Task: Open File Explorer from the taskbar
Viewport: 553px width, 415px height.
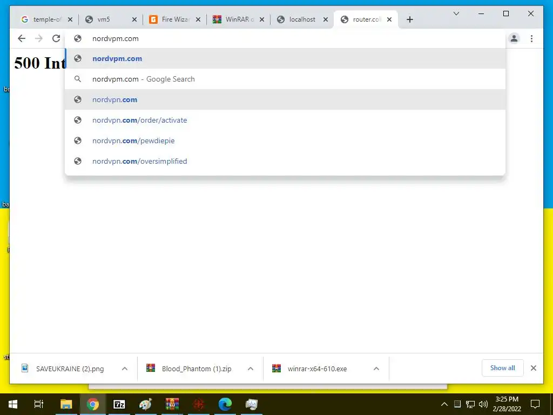Action: [66, 404]
